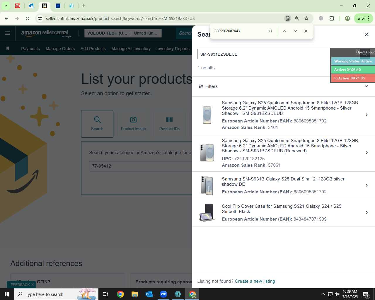Click the Amazon Seller Central logo
Screen dimensions: 375x300
tap(46, 33)
